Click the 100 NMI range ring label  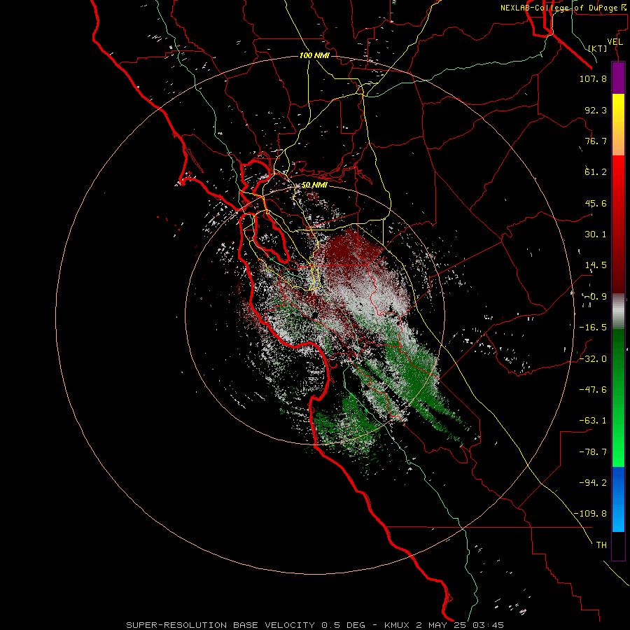click(314, 55)
